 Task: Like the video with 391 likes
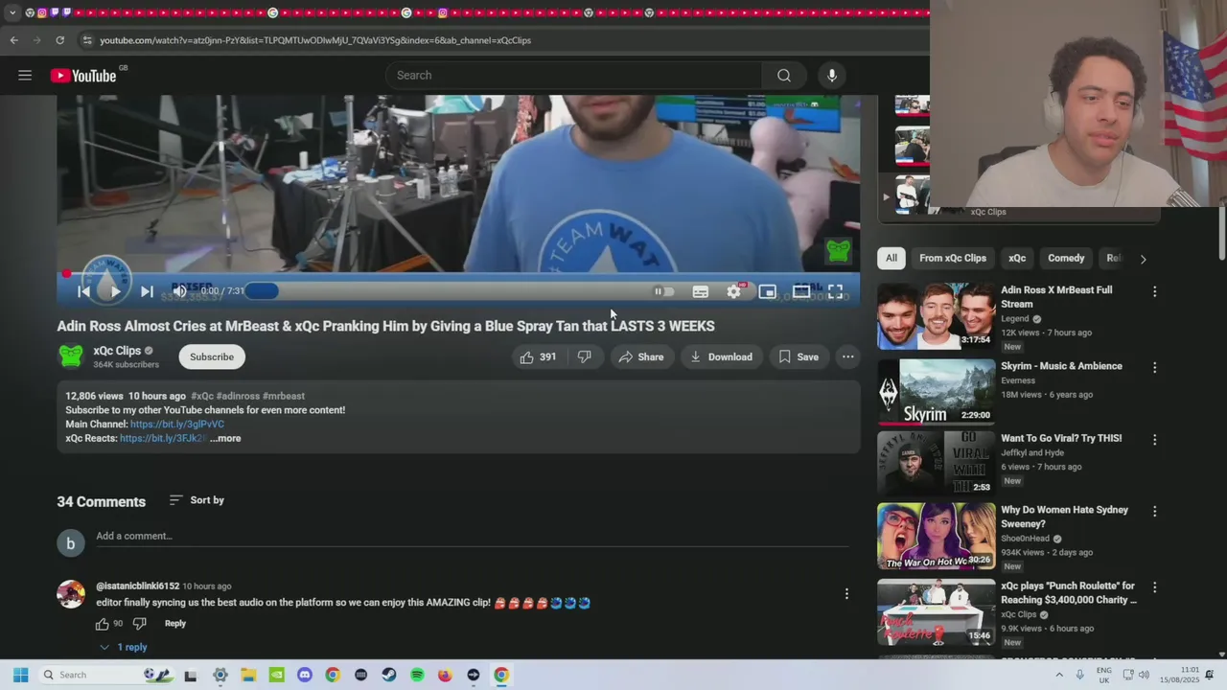point(538,356)
